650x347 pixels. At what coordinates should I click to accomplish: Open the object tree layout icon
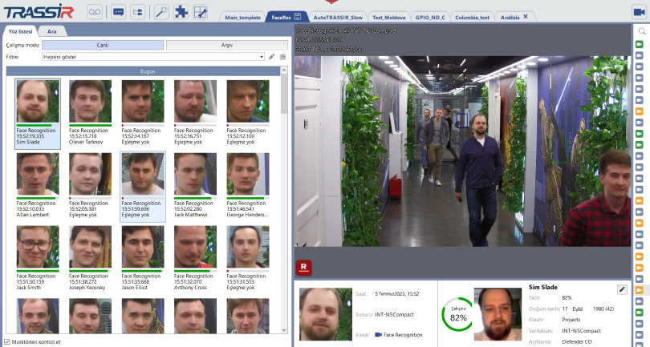click(138, 11)
